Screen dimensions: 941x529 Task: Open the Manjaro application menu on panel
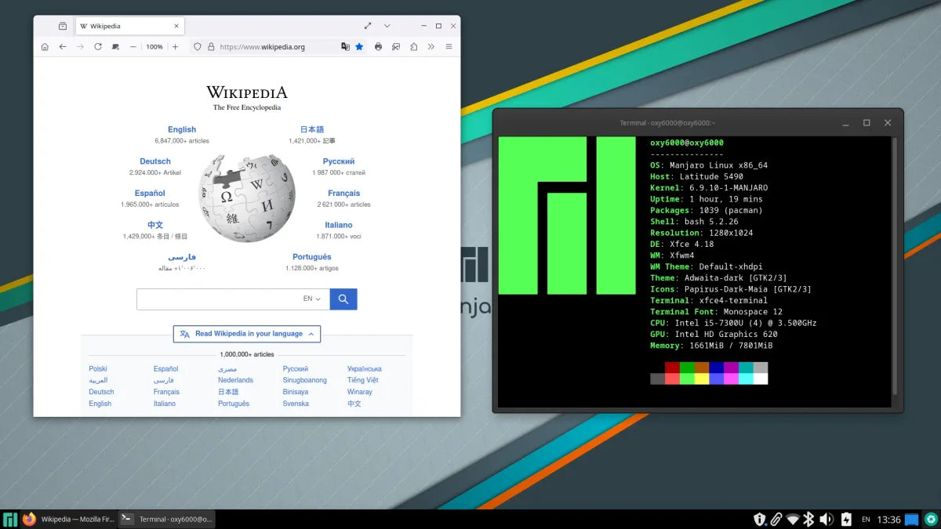10,519
